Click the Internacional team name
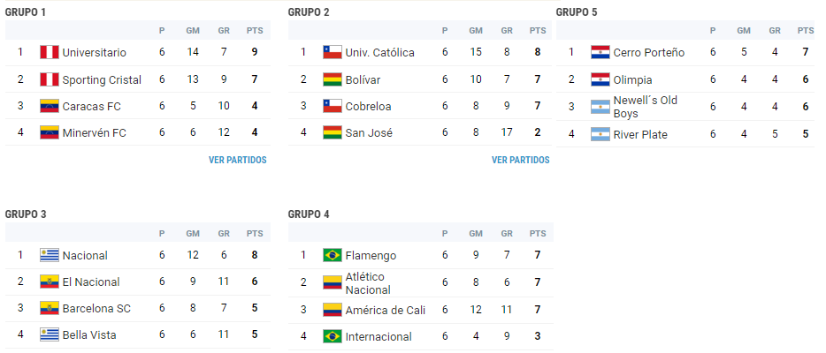The width and height of the screenshot is (826, 353). point(379,337)
